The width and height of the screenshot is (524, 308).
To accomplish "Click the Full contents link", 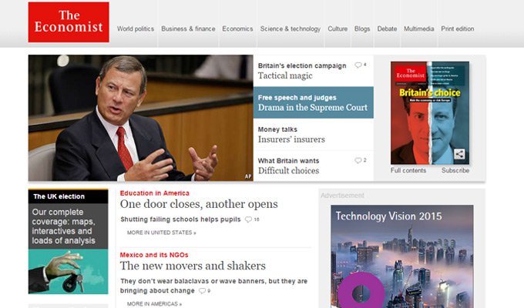I will click(x=408, y=170).
